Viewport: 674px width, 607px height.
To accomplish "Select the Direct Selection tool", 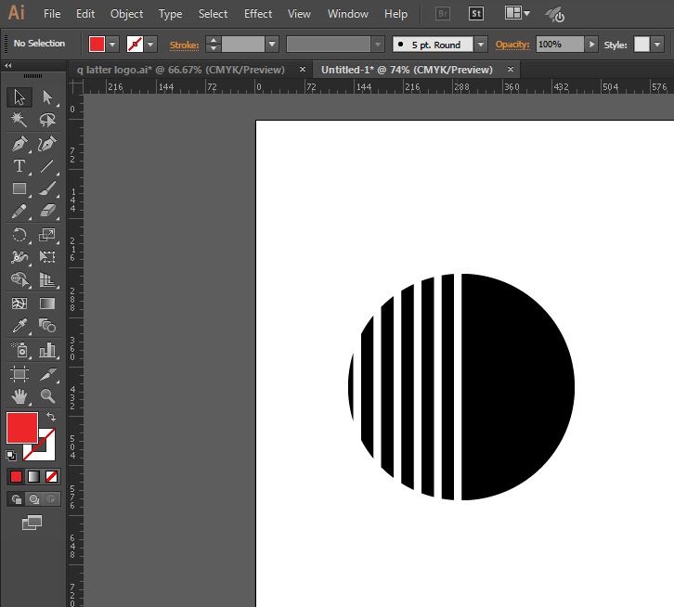I will coord(47,97).
